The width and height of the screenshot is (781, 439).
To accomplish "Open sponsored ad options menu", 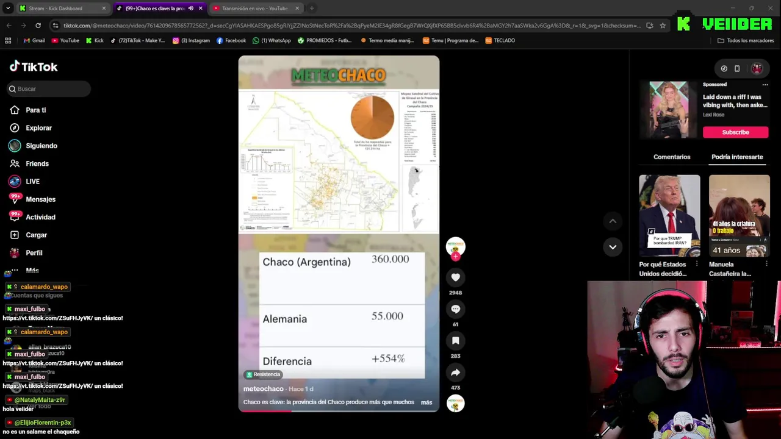I will [x=765, y=85].
